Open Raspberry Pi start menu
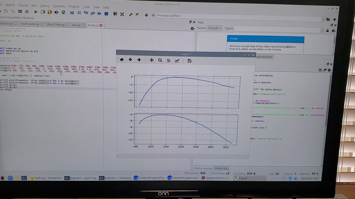The image size is (355, 199). pyautogui.click(x=2, y=178)
